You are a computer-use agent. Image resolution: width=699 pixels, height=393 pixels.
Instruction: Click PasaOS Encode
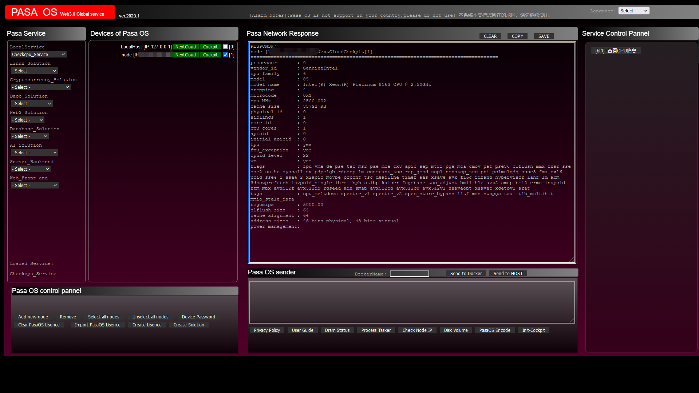495,330
